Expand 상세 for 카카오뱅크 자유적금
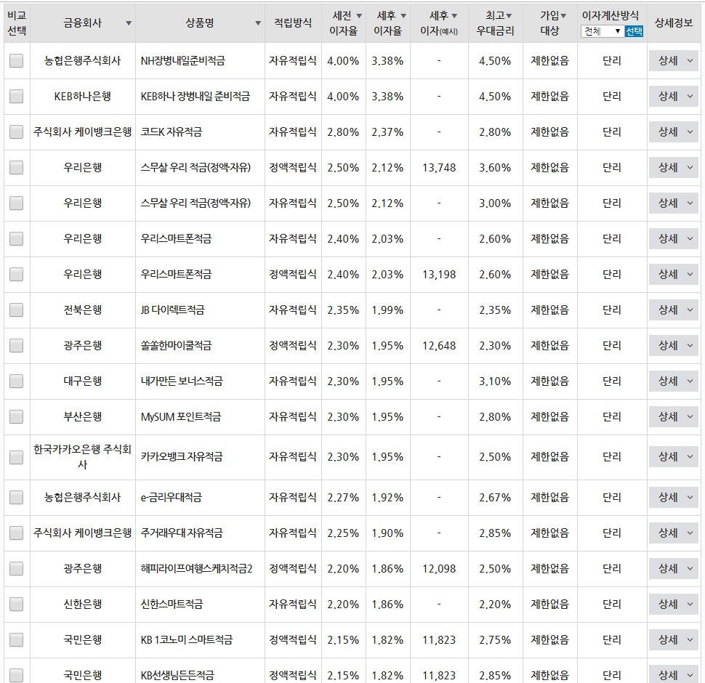Viewport: 705px width, 683px height. point(674,457)
